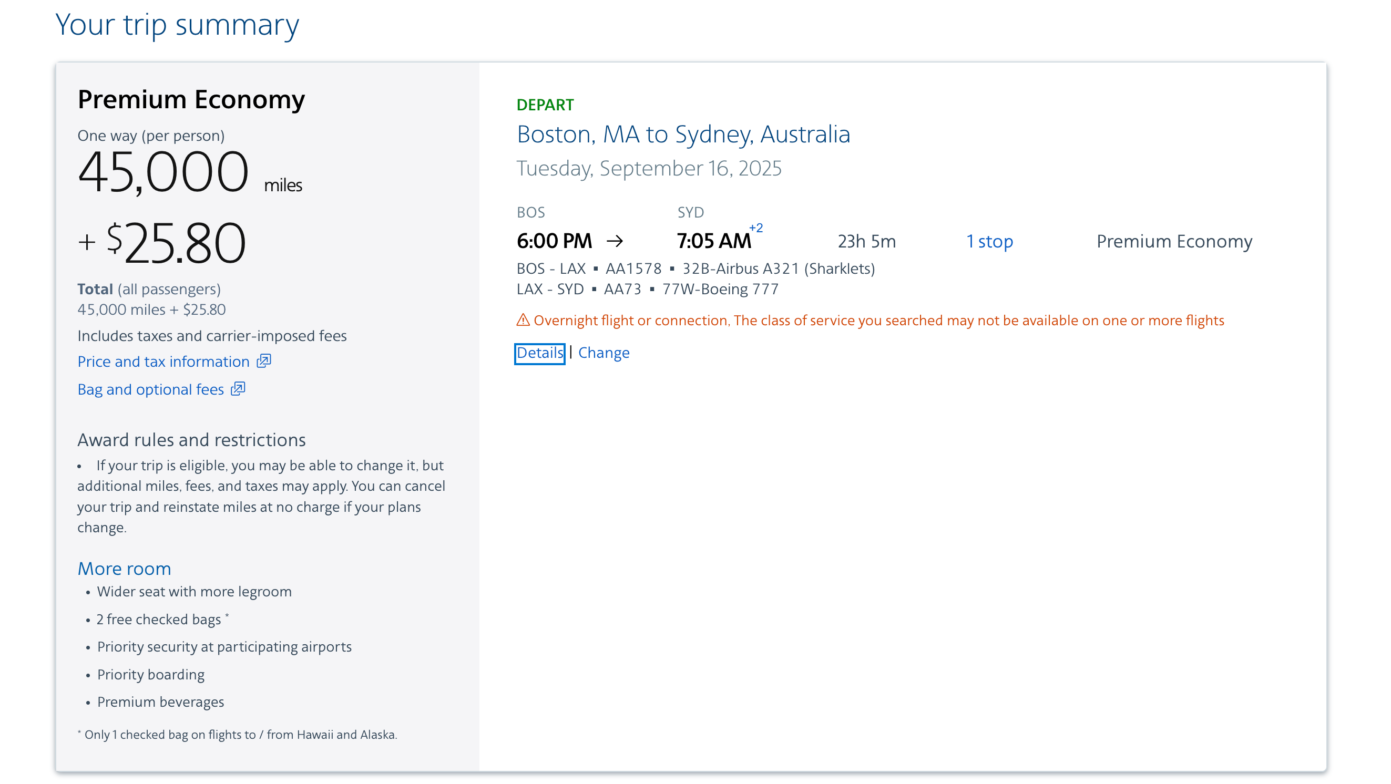Click Change to modify the flight
This screenshot has height=784, width=1391.
[x=604, y=354]
